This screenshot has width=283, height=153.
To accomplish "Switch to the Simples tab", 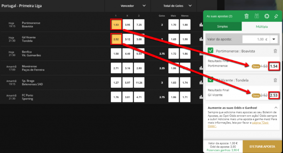I will point(222,27).
